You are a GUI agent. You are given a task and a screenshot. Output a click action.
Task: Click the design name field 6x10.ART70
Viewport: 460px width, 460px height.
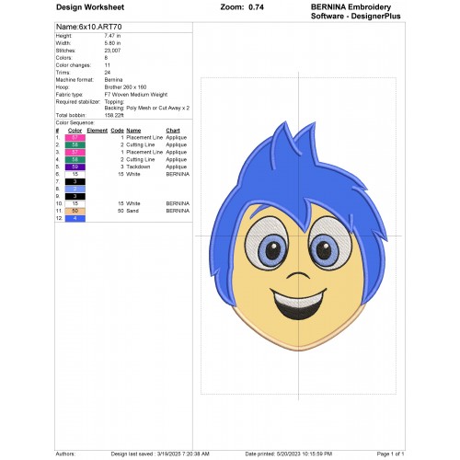click(x=88, y=27)
